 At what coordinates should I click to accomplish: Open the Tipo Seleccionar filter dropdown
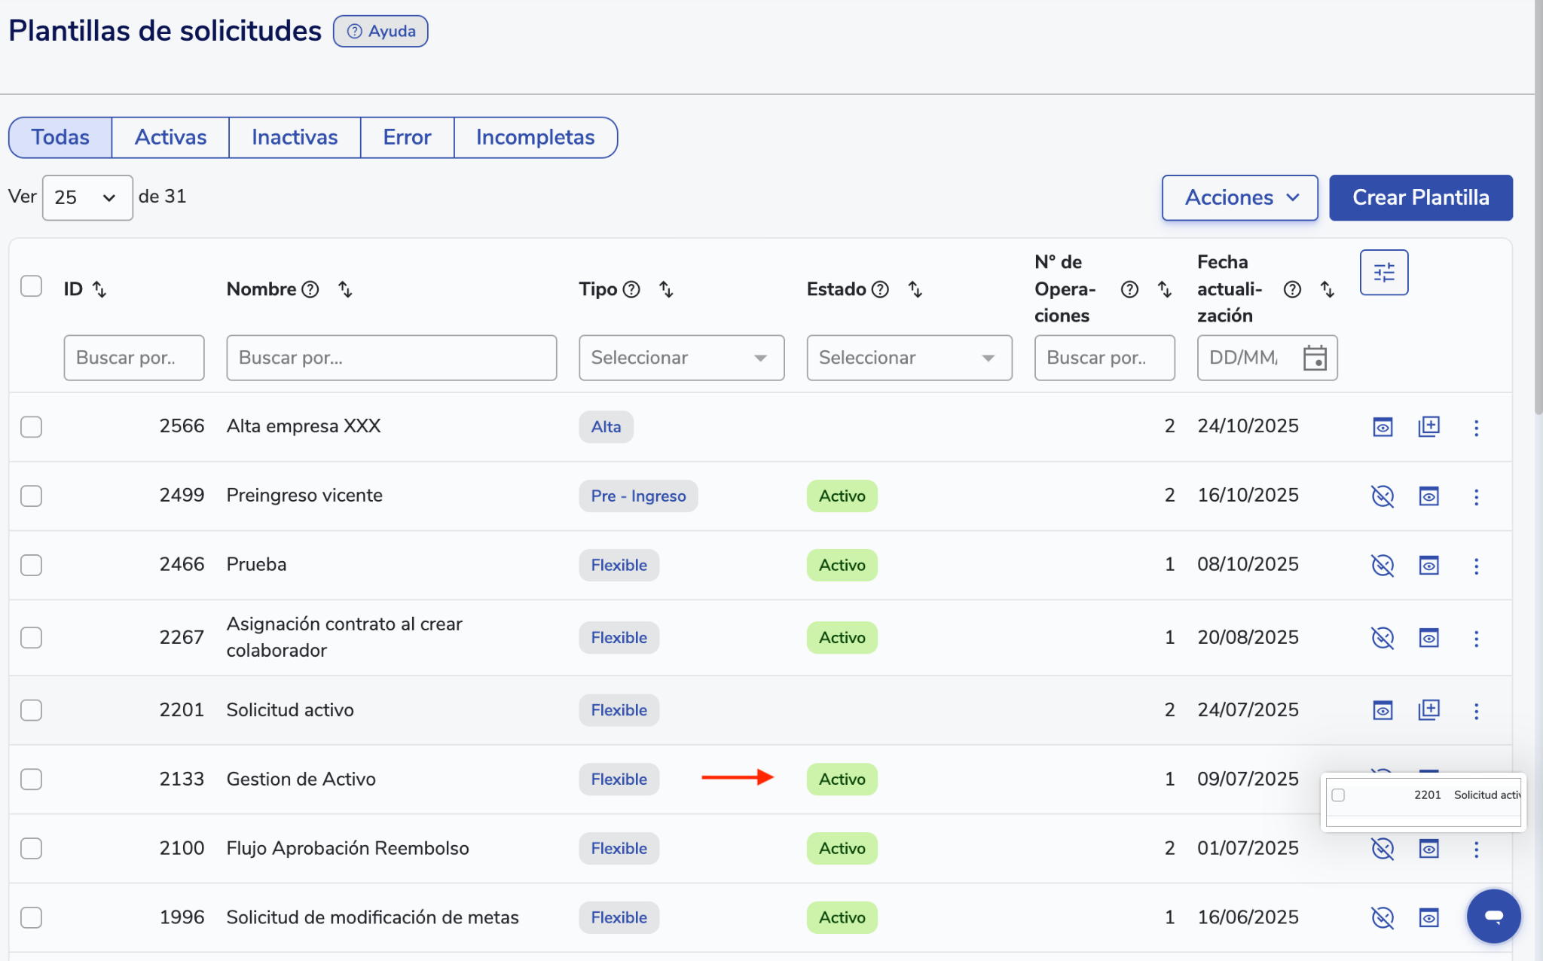point(681,358)
